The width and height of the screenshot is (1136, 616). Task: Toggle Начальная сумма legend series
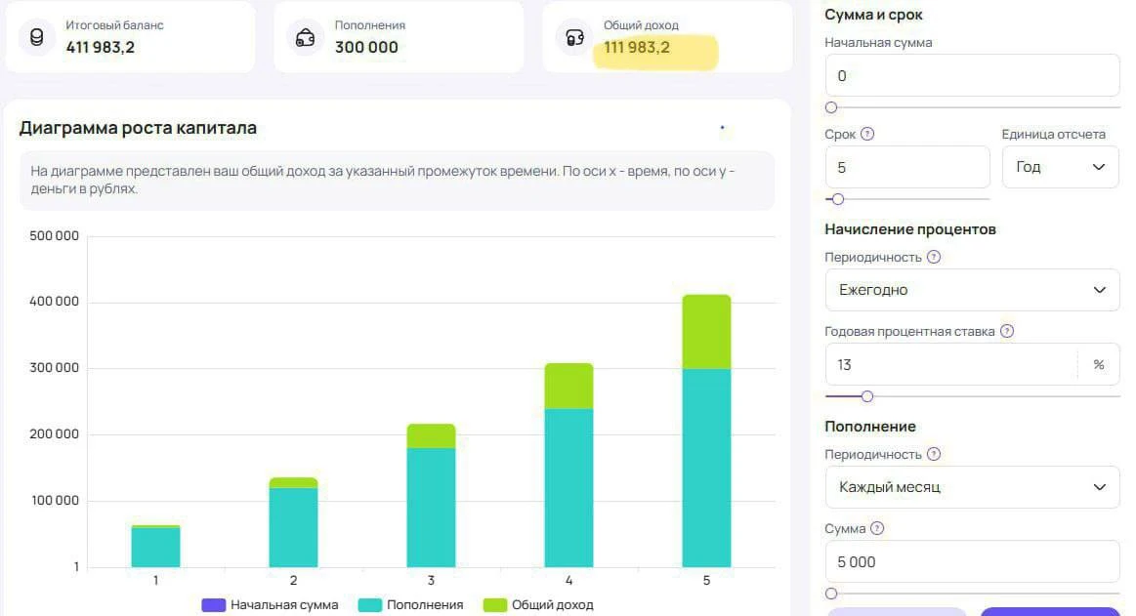click(x=270, y=605)
